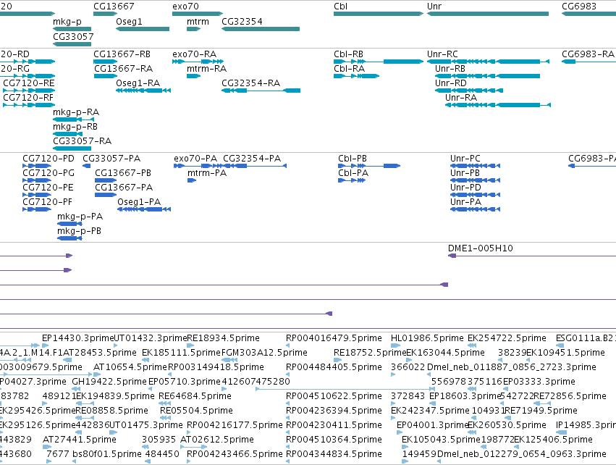Click the CG6983-RA transcript label
The width and height of the screenshot is (616, 465).
pos(588,54)
